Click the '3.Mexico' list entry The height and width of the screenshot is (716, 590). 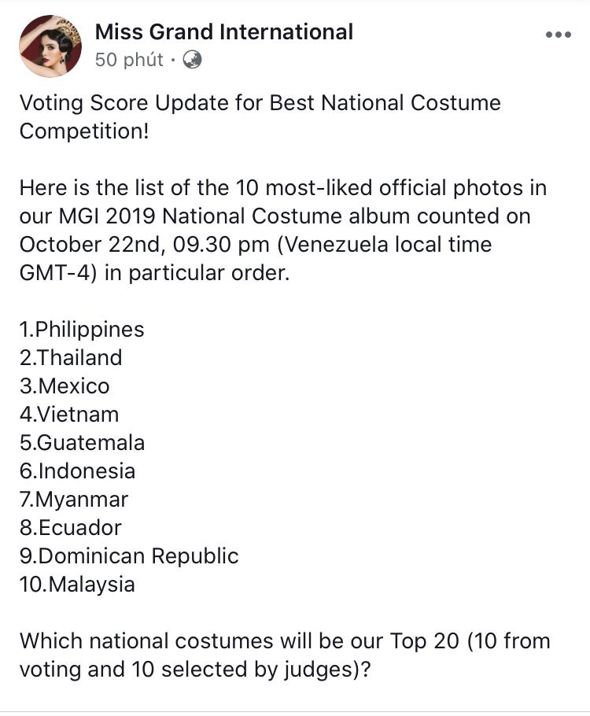[x=65, y=386]
